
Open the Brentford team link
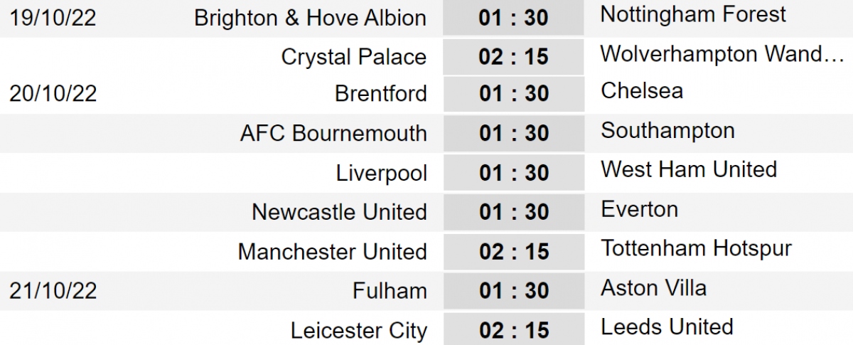coord(380,94)
